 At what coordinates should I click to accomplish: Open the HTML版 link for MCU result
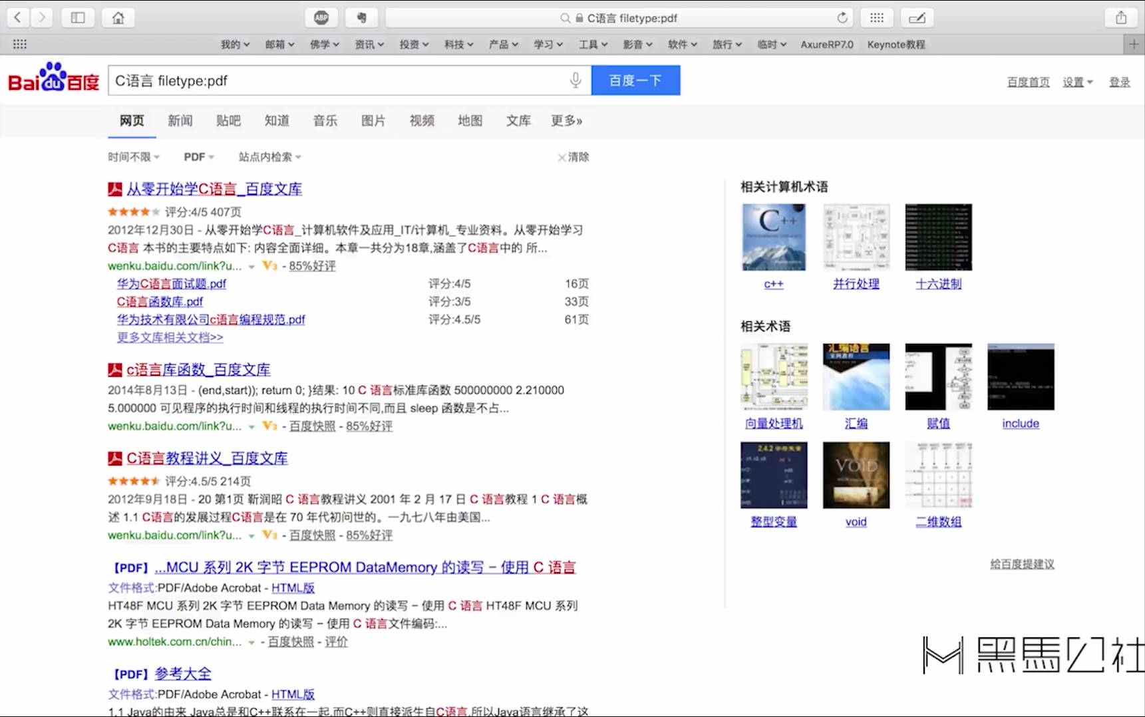[x=293, y=588]
